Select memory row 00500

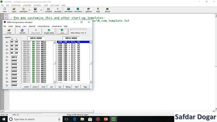click(x=37, y=42)
